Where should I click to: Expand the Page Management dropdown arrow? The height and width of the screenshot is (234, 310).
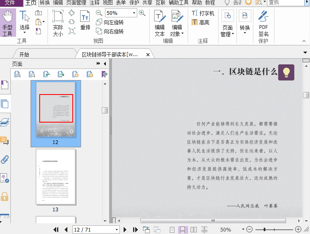[x=233, y=34]
